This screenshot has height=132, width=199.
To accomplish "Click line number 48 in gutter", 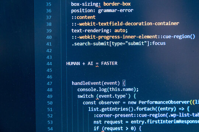I will [50, 90].
